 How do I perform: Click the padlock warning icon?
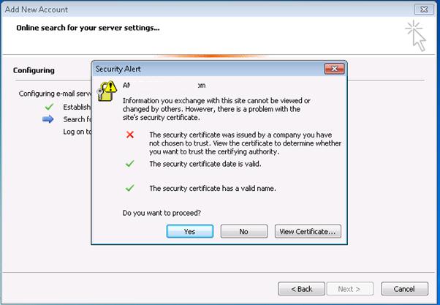[107, 90]
